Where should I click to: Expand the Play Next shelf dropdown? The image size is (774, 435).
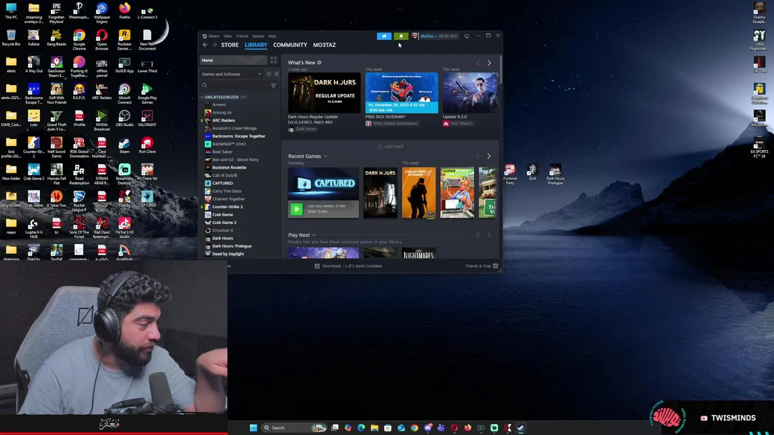click(x=313, y=235)
